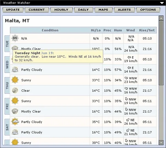
Task: Click the 33% humidity value
Action: coord(118,59)
